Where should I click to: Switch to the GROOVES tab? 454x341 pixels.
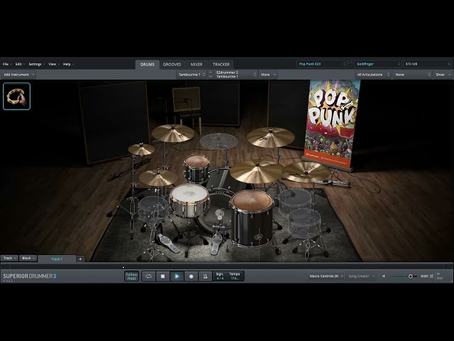tap(172, 65)
